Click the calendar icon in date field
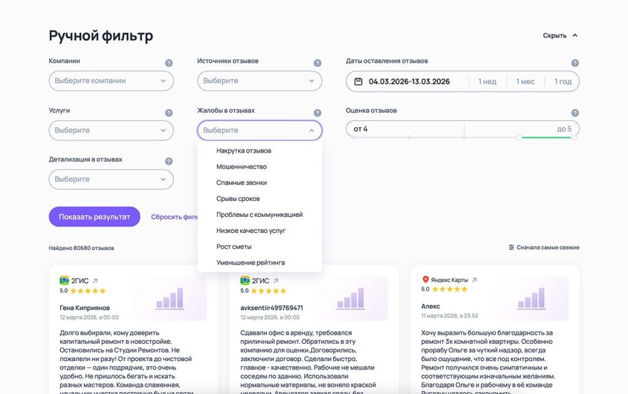628x394 pixels. coord(358,81)
